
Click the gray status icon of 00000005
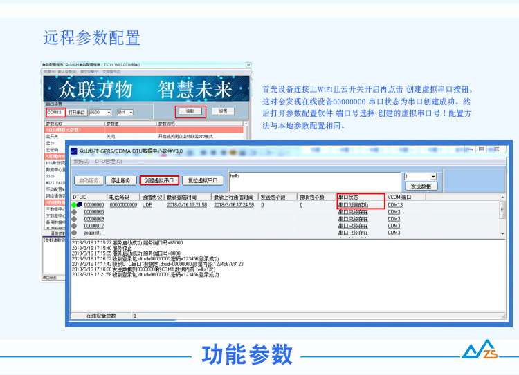click(x=74, y=212)
